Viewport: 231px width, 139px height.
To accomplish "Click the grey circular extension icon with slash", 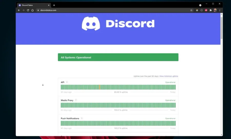I will point(201,10).
